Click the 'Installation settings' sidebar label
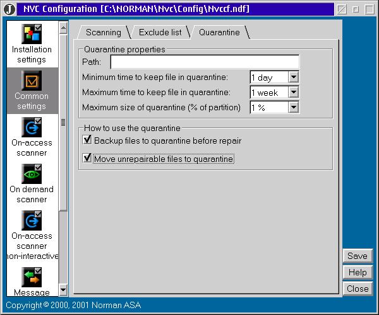379x315 pixels. (32, 54)
